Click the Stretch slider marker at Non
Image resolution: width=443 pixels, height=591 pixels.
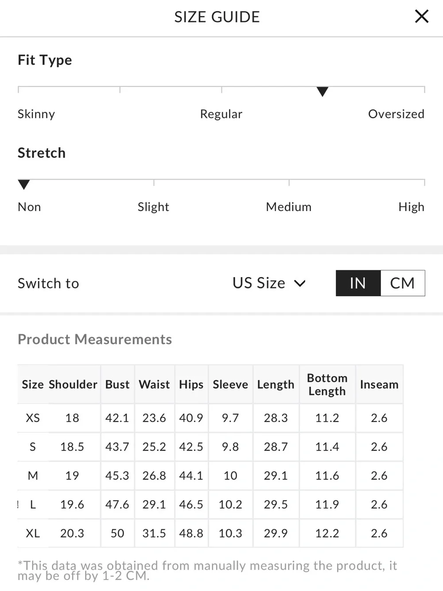(x=24, y=184)
